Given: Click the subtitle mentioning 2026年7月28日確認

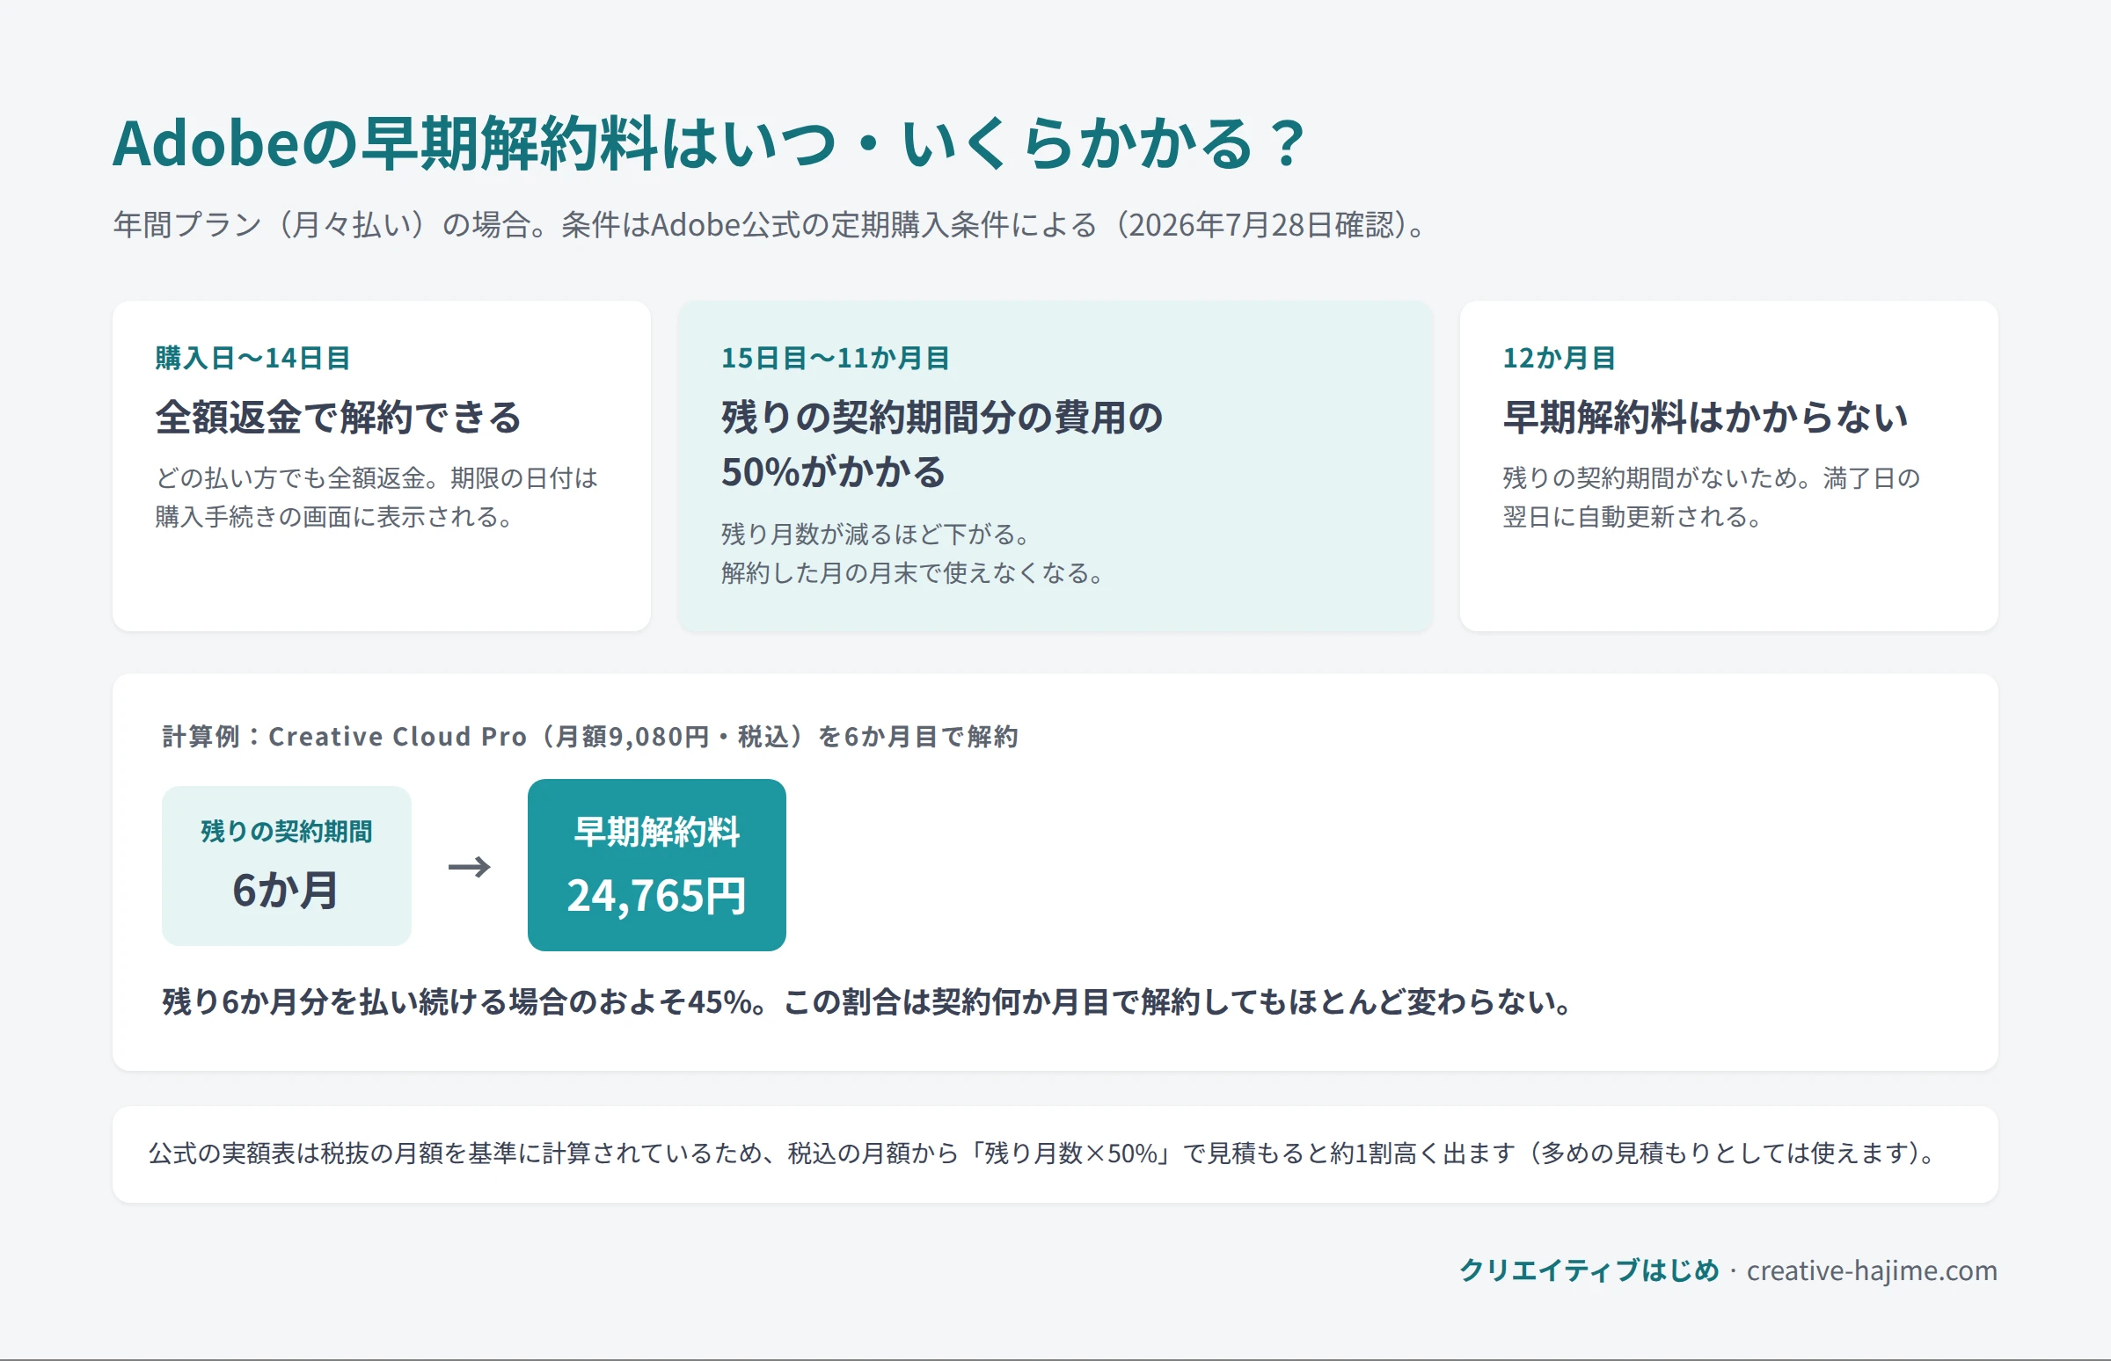Looking at the screenshot, I should pyautogui.click(x=771, y=224).
